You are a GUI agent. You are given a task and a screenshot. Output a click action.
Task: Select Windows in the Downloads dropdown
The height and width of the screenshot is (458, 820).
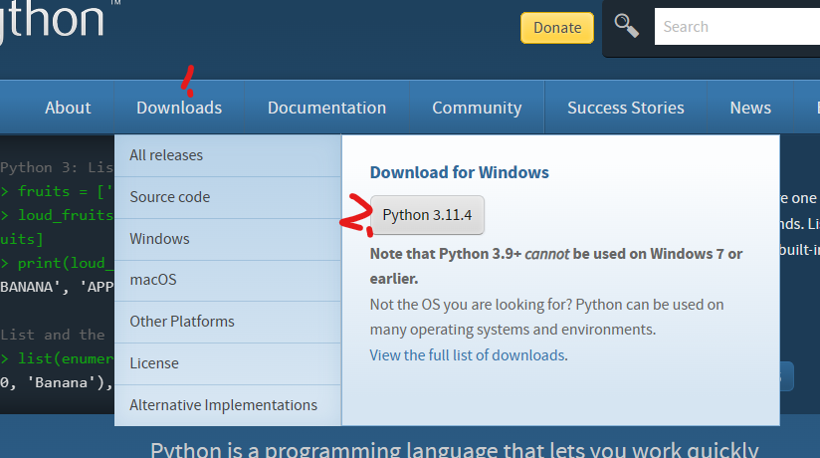159,239
